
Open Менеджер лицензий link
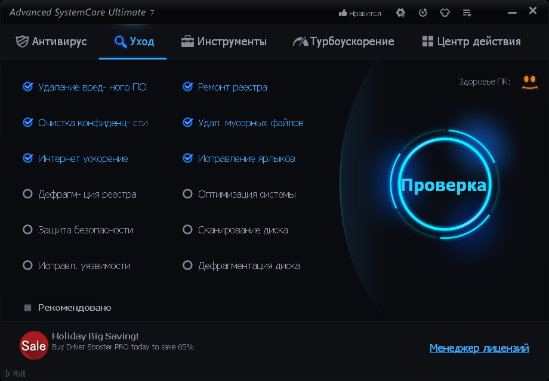[479, 348]
